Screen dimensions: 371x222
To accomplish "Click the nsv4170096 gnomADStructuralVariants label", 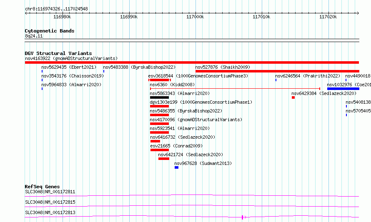I will 196,120.
